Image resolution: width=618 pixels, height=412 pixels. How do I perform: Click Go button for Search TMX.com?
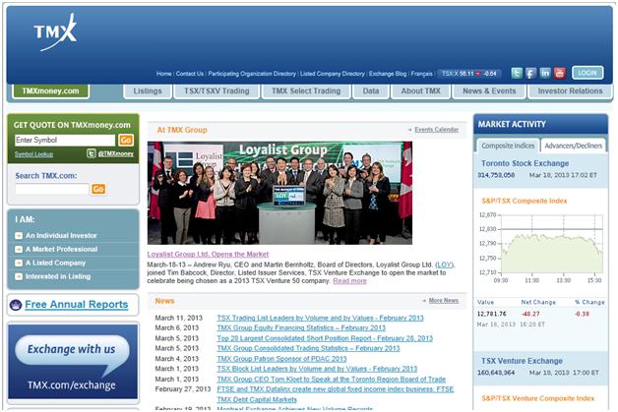pos(98,189)
